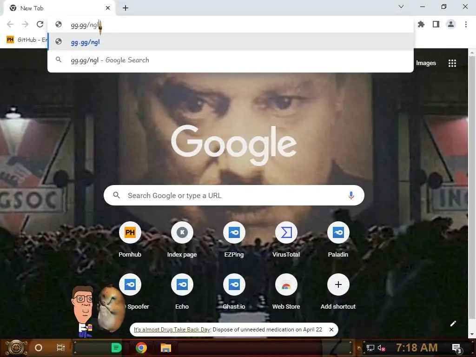The width and height of the screenshot is (476, 357).
Task: Open the Paladin shortcut
Action: point(338,240)
